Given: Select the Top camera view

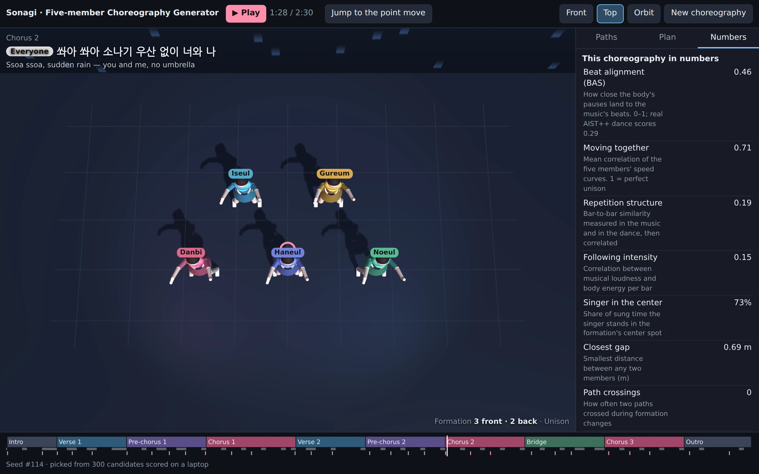Looking at the screenshot, I should click(610, 13).
